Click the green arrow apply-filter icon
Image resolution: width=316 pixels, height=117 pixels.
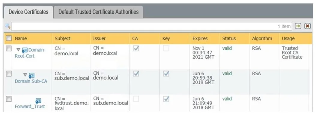pyautogui.click(x=298, y=26)
